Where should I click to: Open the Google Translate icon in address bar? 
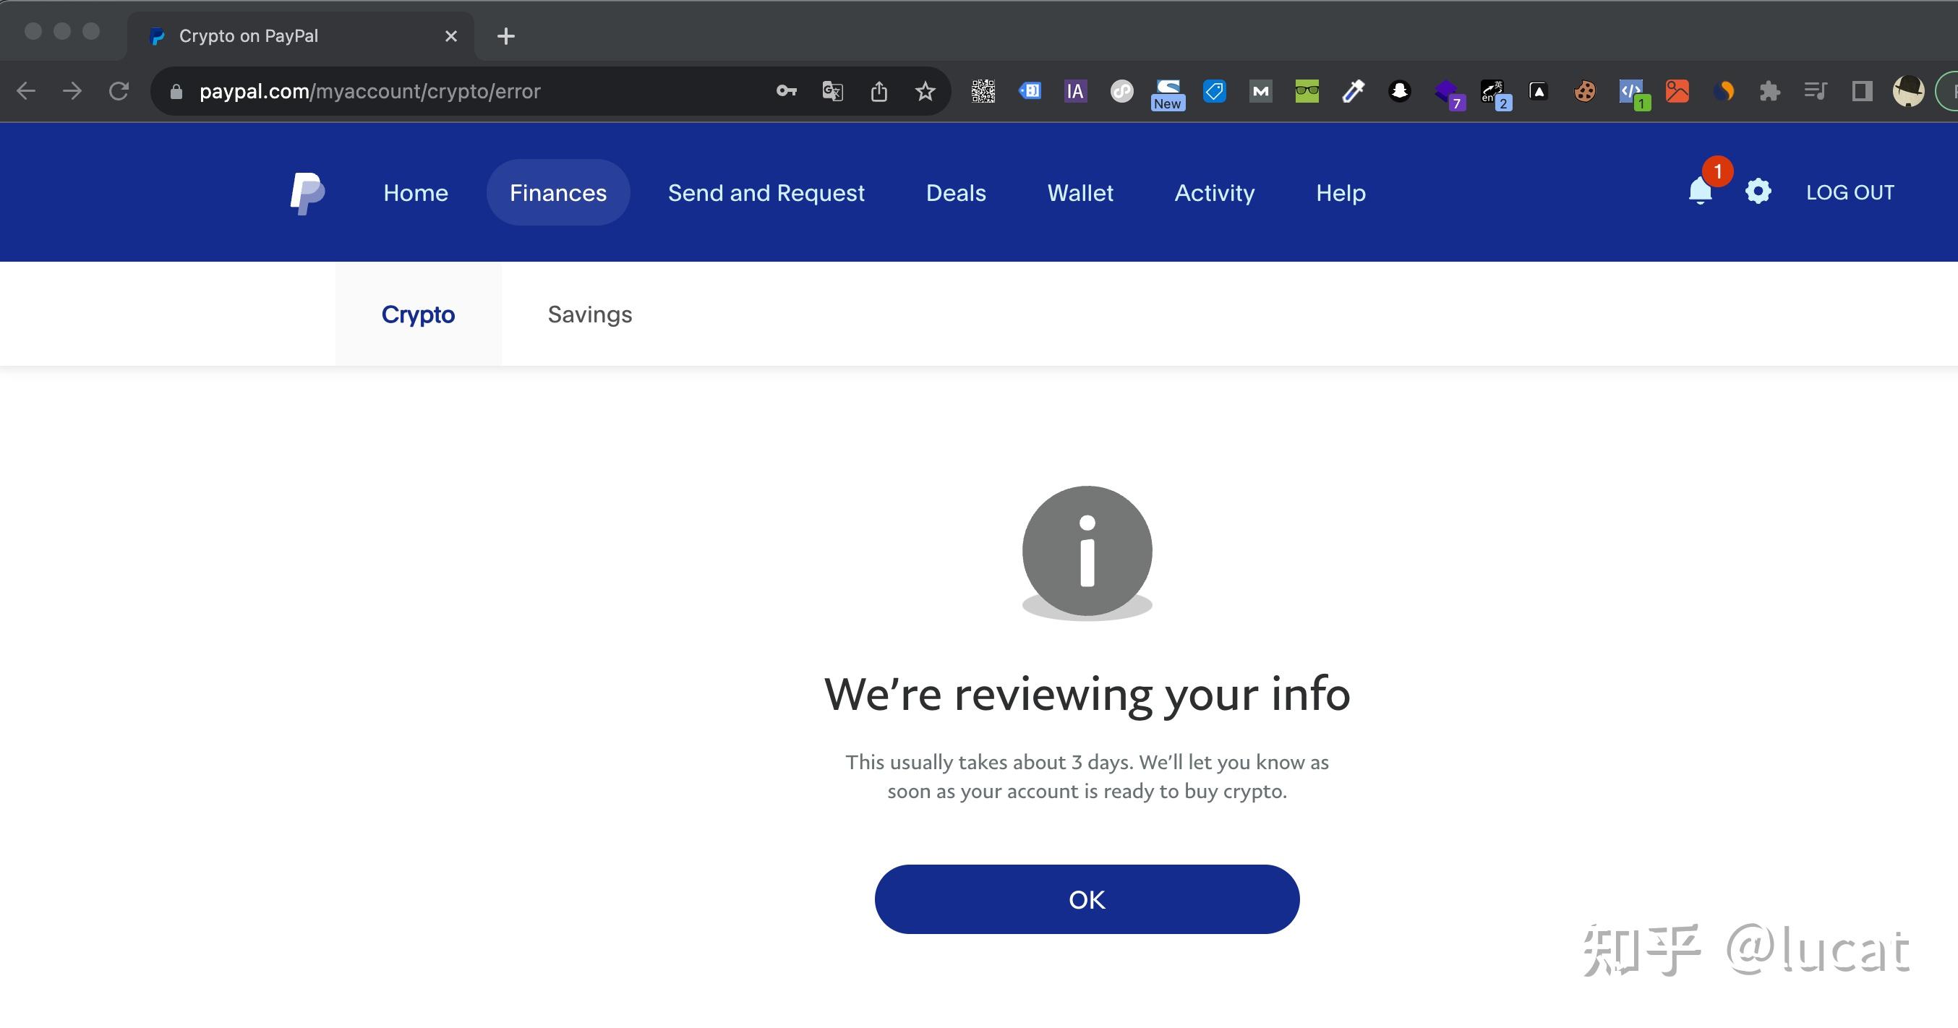(831, 90)
